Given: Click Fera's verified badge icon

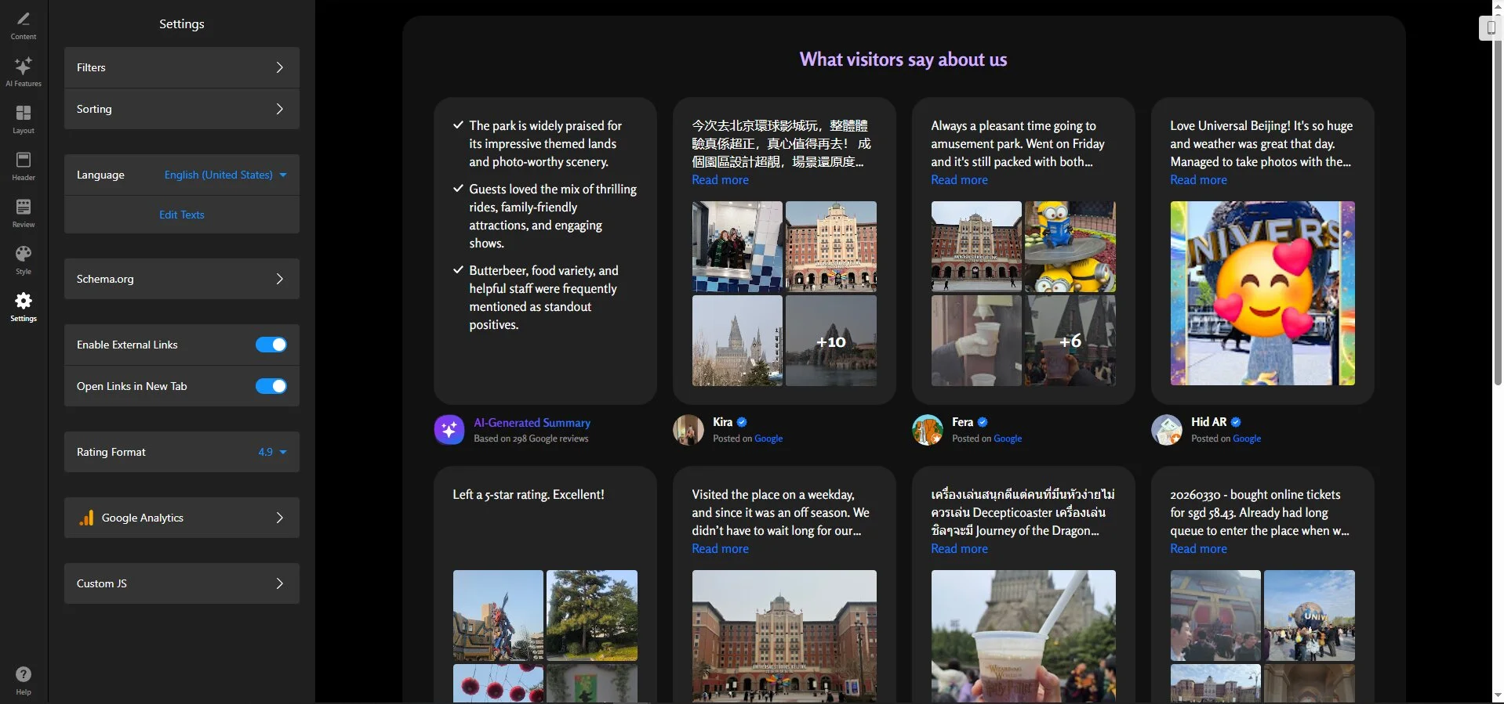Looking at the screenshot, I should (983, 422).
